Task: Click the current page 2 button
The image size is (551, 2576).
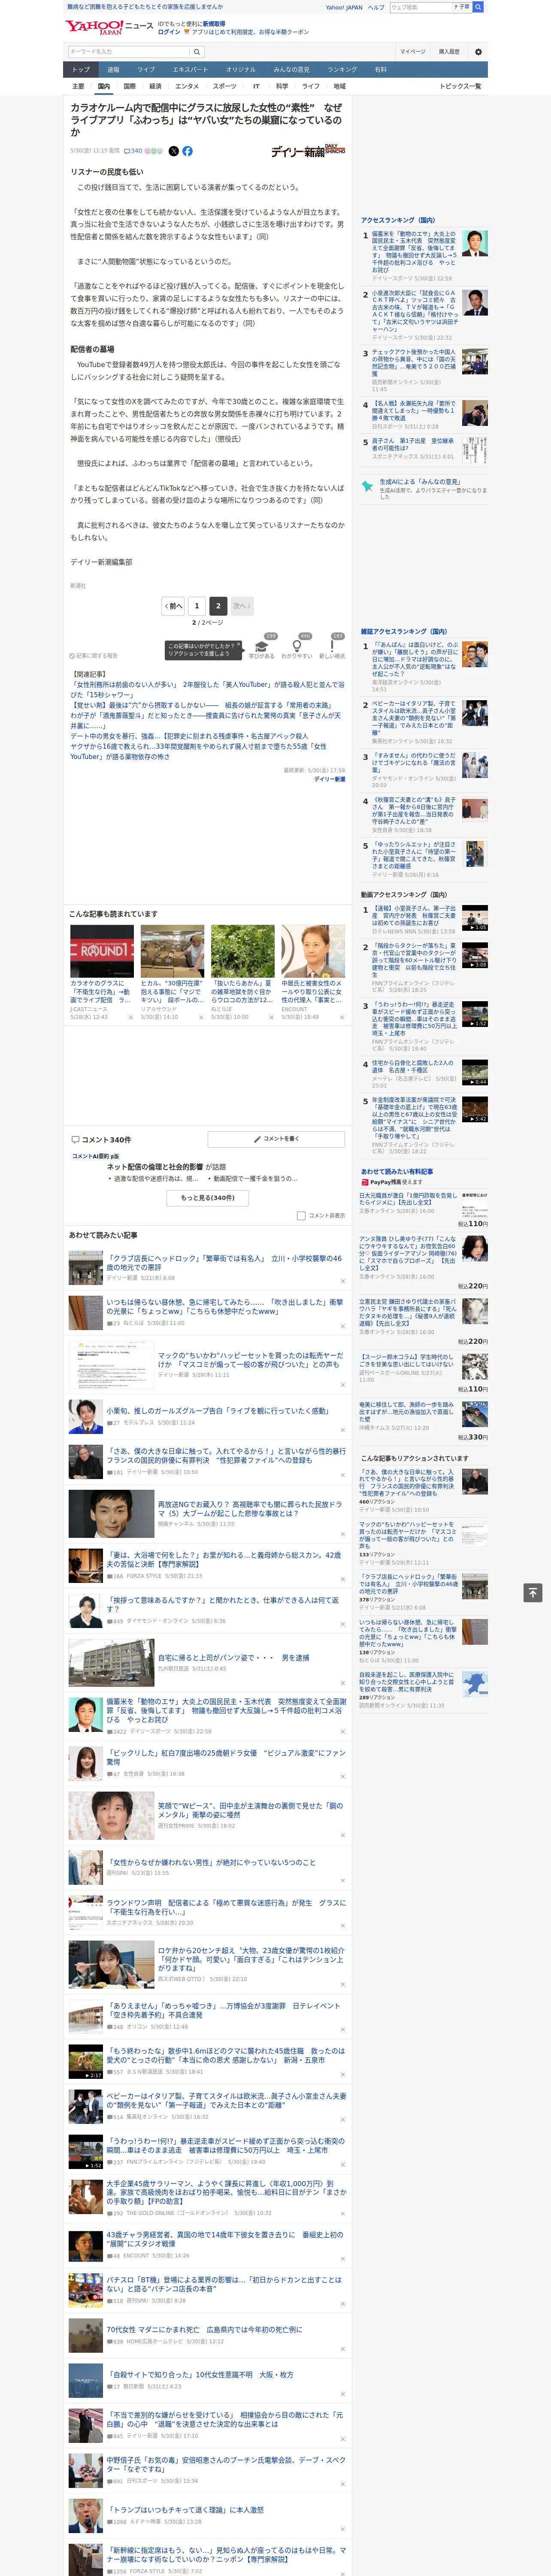Action: click(x=218, y=606)
